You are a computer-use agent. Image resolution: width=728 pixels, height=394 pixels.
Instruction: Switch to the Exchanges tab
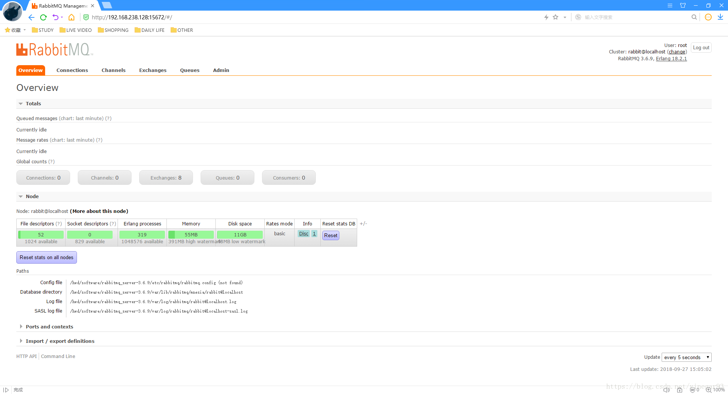coord(152,70)
